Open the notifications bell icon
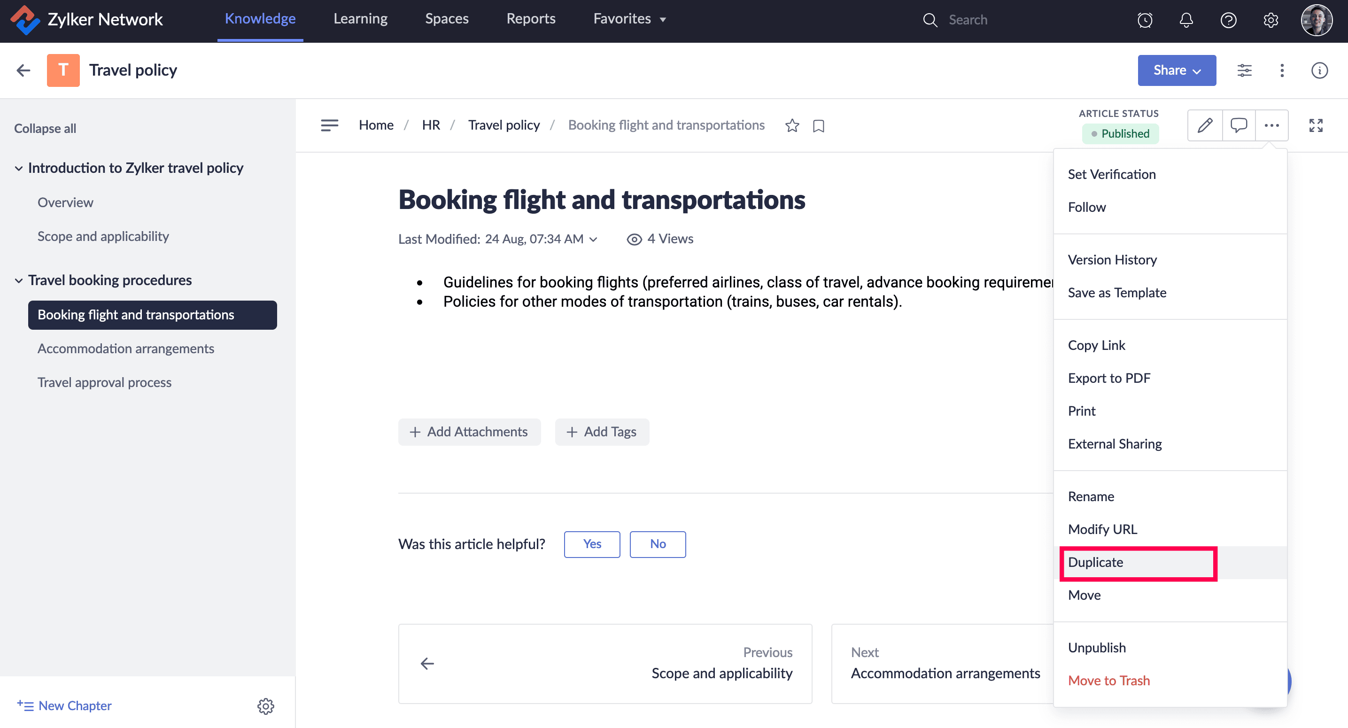The width and height of the screenshot is (1348, 728). tap(1186, 20)
